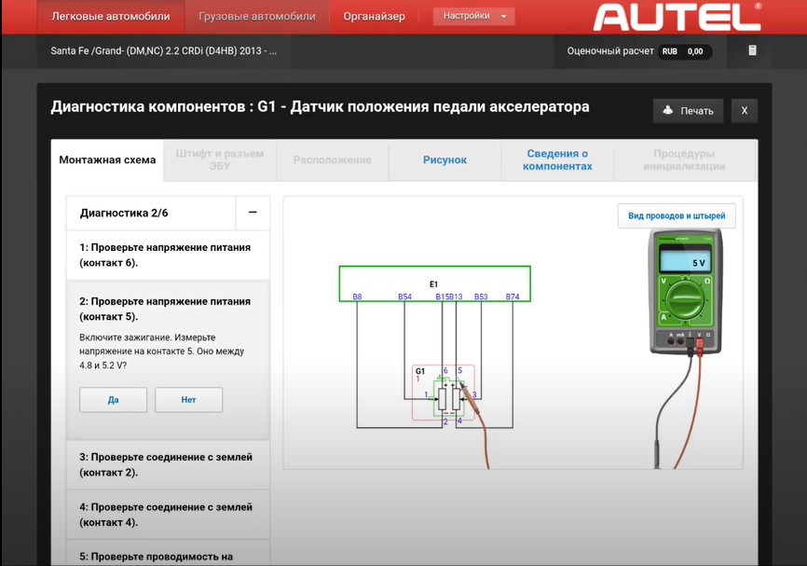
Task: Click the E1 control unit block
Action: click(434, 283)
